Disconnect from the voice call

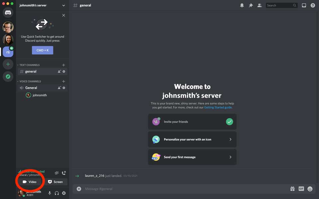pos(63,173)
